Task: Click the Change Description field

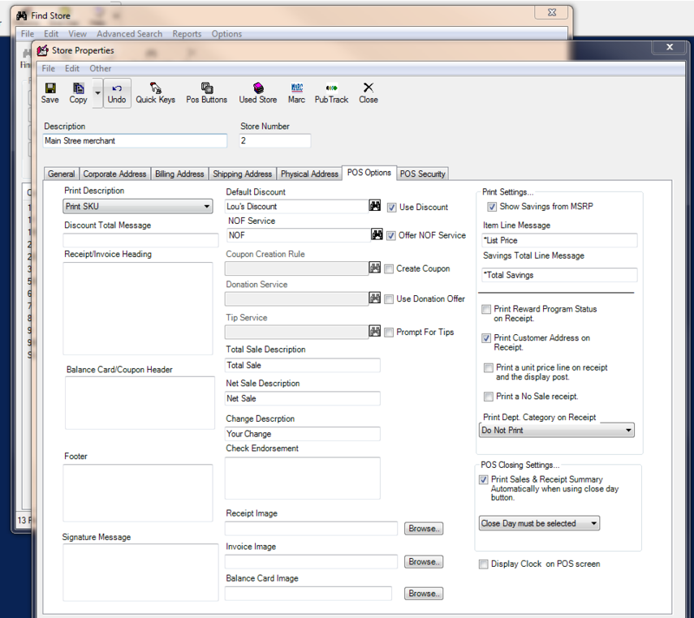Action: pyautogui.click(x=303, y=434)
